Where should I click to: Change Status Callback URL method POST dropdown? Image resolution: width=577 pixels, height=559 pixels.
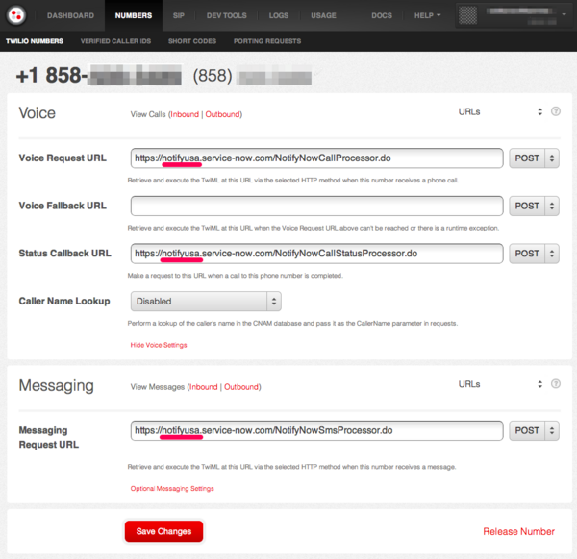[x=534, y=254]
